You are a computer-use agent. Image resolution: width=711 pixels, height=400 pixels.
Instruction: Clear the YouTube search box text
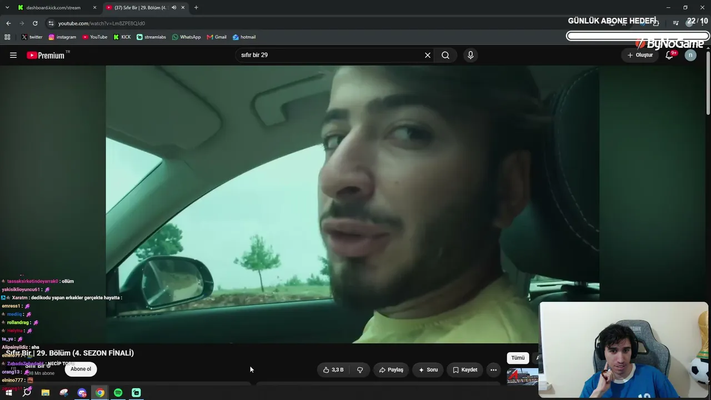[x=428, y=55]
